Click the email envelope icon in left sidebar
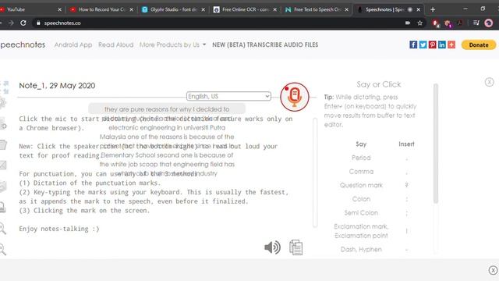This screenshot has height=281, width=499. click(x=3, y=165)
